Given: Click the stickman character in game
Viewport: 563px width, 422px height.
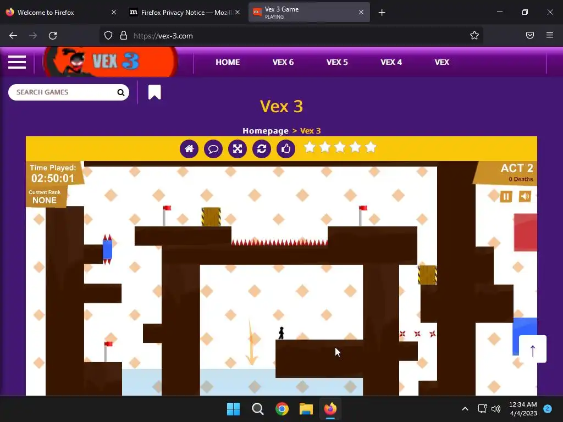Looking at the screenshot, I should tap(281, 333).
